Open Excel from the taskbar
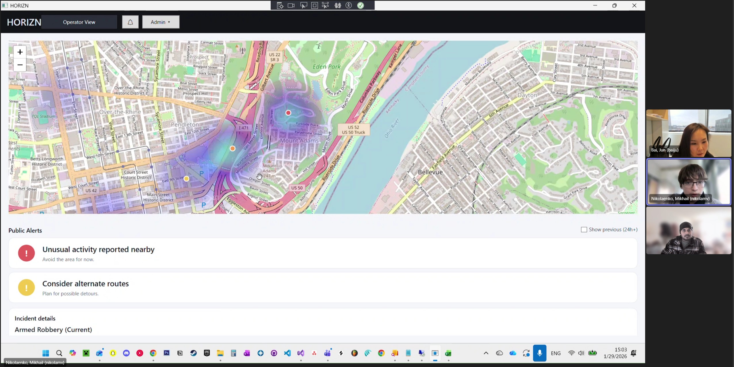The width and height of the screenshot is (734, 367). pos(448,353)
